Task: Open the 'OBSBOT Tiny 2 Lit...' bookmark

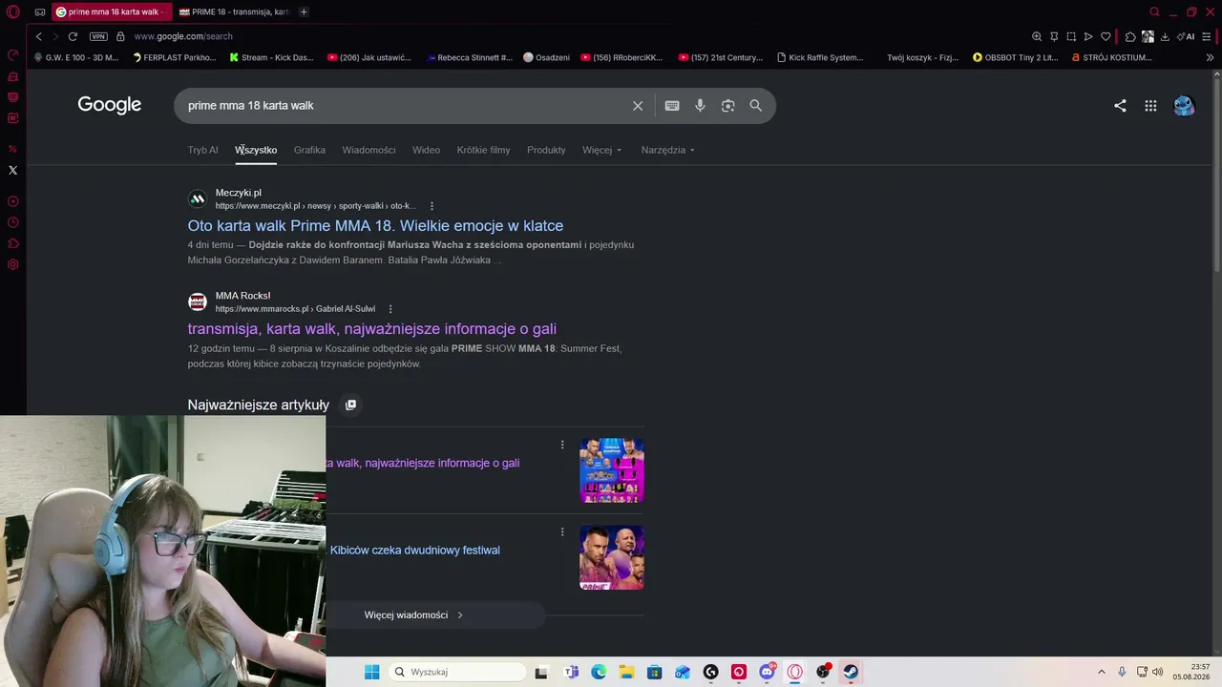Action: [1015, 57]
